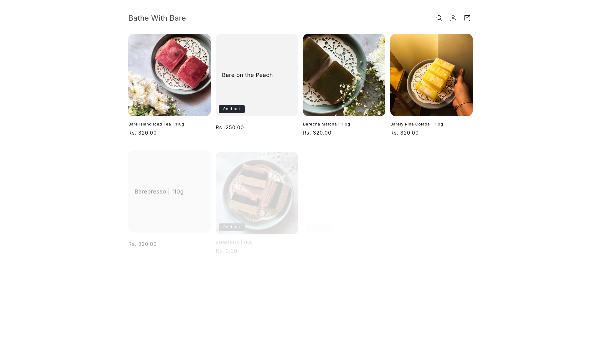Image resolution: width=601 pixels, height=338 pixels.
Task: Click Barepresso | 110g title under image
Action: tap(234, 242)
